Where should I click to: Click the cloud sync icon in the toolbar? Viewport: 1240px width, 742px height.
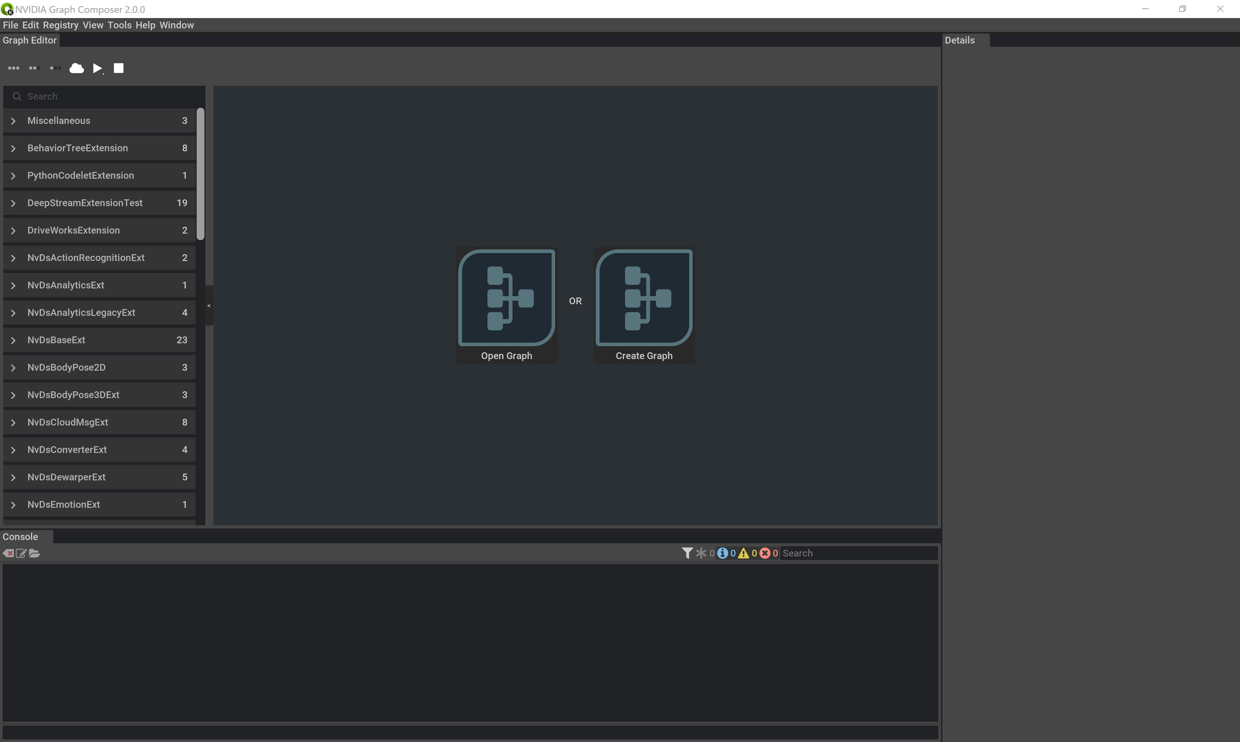[76, 68]
